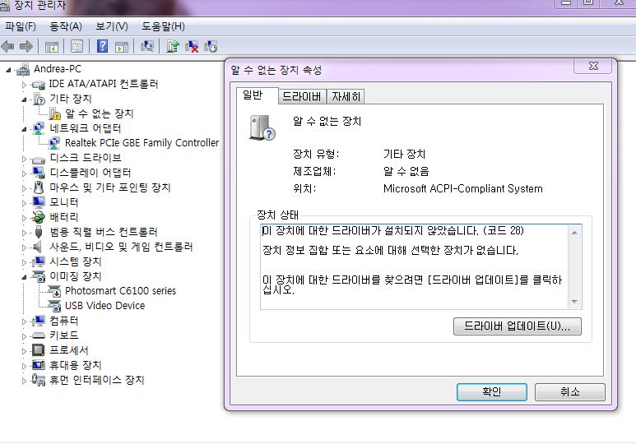Screen dimensions: 636x444
Task: Collapse the 기타 장치 node
Action: pyautogui.click(x=24, y=99)
